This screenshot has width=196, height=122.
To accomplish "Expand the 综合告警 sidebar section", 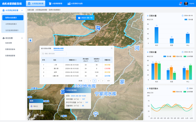I will 22,38.
